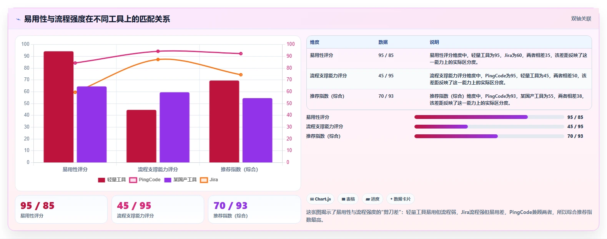Click the 易用性评分 x-axis label

pyautogui.click(x=75, y=169)
